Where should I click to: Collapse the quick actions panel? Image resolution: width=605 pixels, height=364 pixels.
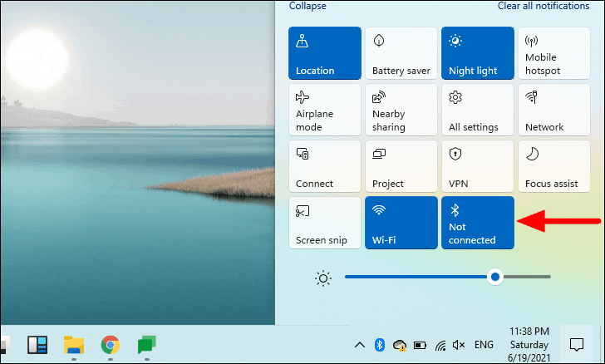tap(307, 6)
